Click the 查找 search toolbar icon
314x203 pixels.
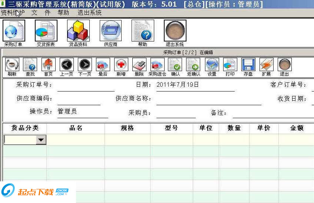coord(30,64)
